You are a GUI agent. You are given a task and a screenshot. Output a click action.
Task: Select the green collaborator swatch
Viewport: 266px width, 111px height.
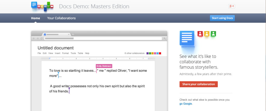150,53
